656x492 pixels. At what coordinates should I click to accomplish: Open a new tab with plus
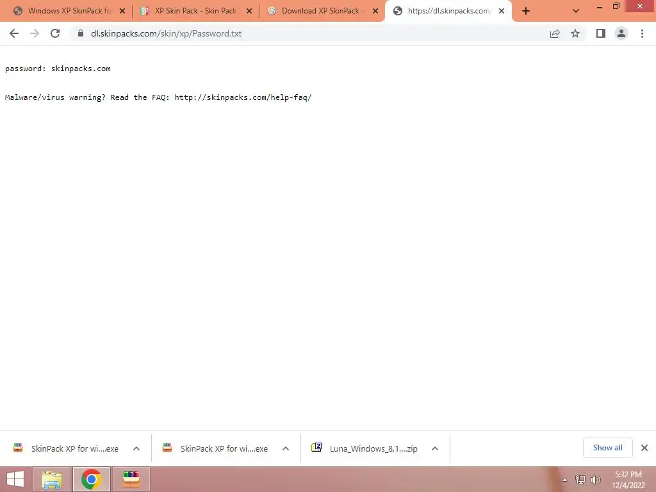[526, 11]
